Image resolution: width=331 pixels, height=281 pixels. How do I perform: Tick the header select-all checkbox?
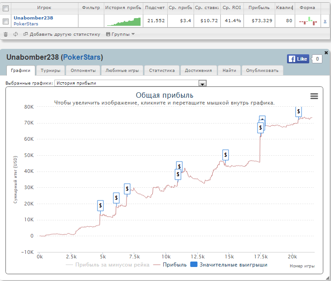coord(6,8)
